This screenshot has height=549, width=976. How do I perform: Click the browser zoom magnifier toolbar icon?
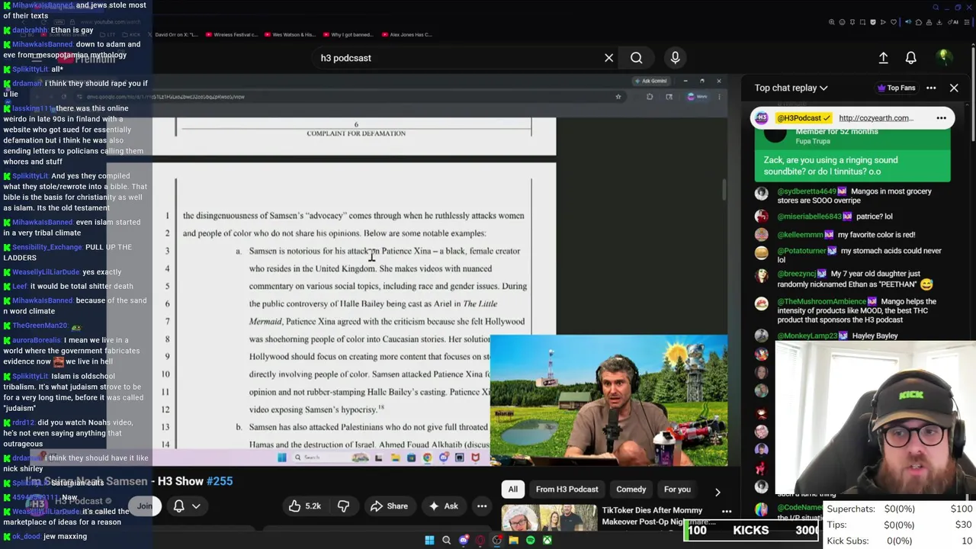[832, 22]
